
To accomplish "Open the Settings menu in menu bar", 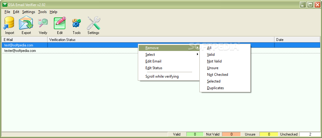I will click(29, 12).
